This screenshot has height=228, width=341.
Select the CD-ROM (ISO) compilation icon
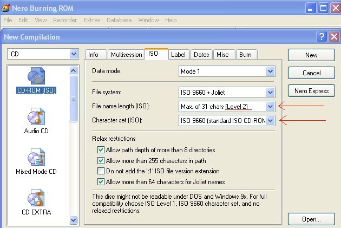pyautogui.click(x=36, y=76)
